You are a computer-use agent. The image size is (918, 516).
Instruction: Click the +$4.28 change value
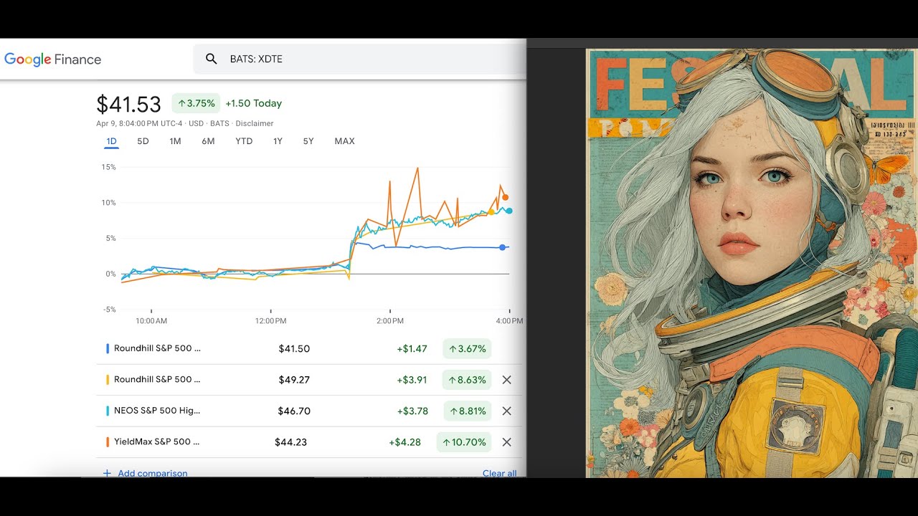click(404, 442)
